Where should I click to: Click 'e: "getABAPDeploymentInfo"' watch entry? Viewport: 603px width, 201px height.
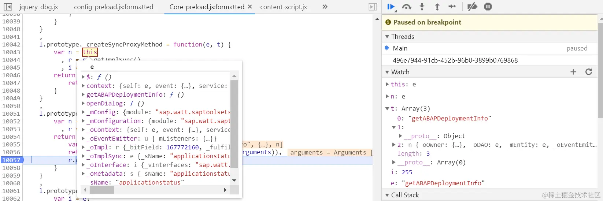437,183
